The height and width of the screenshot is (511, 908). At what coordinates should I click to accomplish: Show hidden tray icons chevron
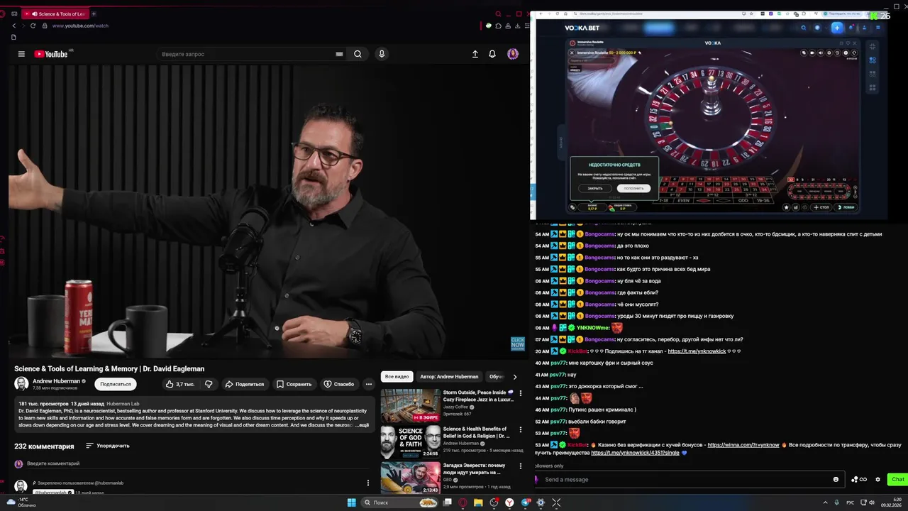[x=826, y=502]
